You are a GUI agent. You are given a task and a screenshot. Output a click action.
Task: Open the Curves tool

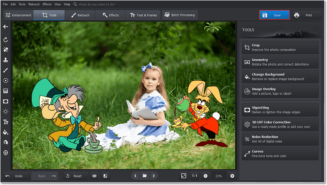pos(280,153)
